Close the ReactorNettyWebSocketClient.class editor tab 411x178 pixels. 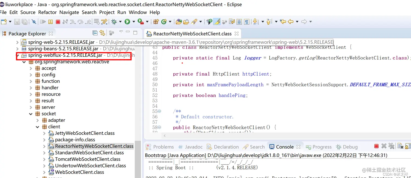[236, 34]
